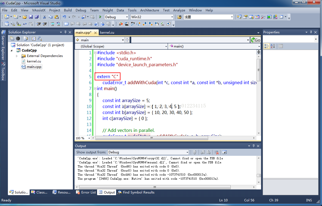Open the VAssistX menu
322x206 pixels.
pos(39,10)
